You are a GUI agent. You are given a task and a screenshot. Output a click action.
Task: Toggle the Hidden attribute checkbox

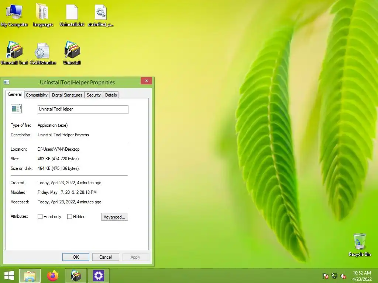coord(69,217)
